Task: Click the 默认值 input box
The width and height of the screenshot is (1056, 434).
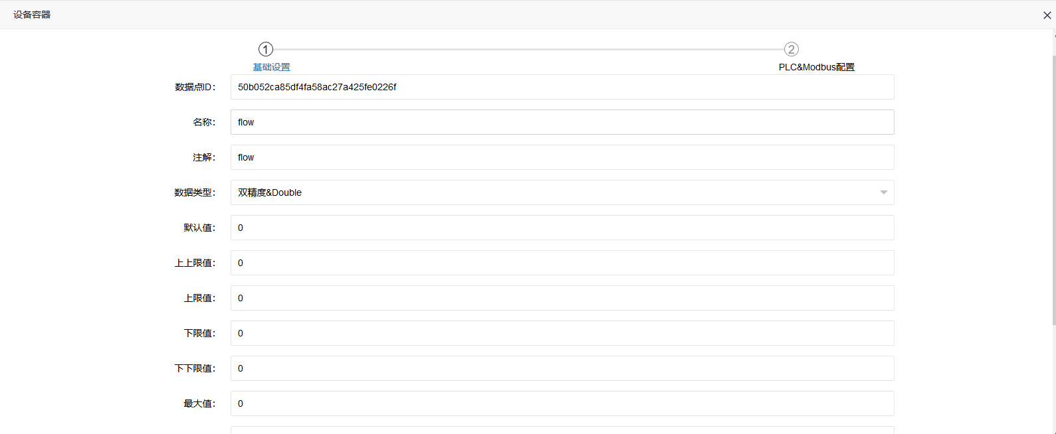Action: coord(562,228)
